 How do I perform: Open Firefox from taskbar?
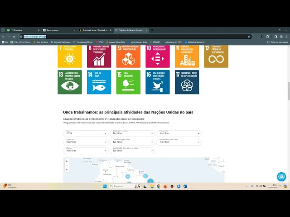(x=165, y=186)
